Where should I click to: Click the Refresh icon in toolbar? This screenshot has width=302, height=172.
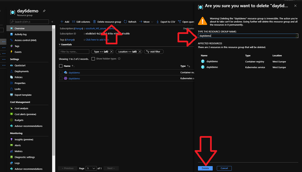pos(125,22)
